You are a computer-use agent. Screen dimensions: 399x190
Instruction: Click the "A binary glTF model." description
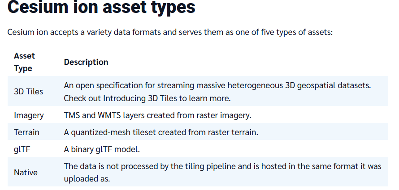[x=105, y=149]
